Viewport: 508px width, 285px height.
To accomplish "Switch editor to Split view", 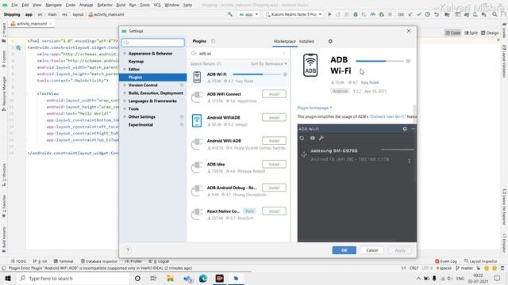I will pyautogui.click(x=471, y=32).
